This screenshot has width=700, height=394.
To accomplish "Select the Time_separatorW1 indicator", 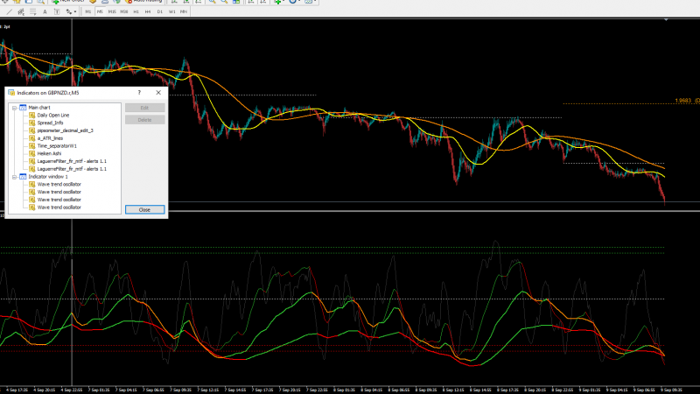I will click(57, 146).
